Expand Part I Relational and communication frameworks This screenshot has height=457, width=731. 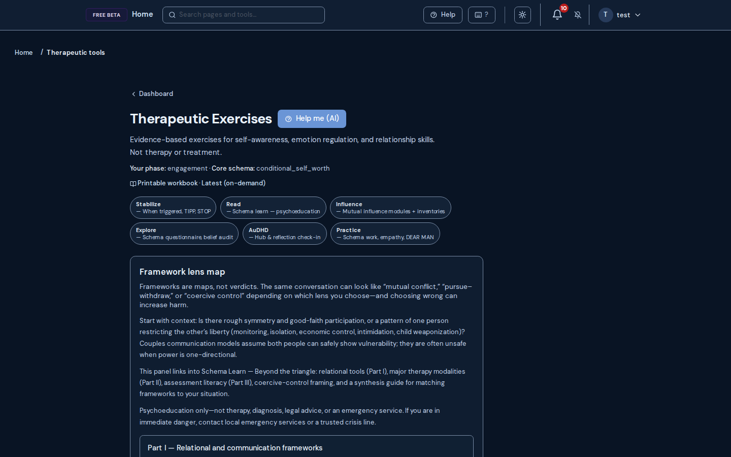click(307, 447)
